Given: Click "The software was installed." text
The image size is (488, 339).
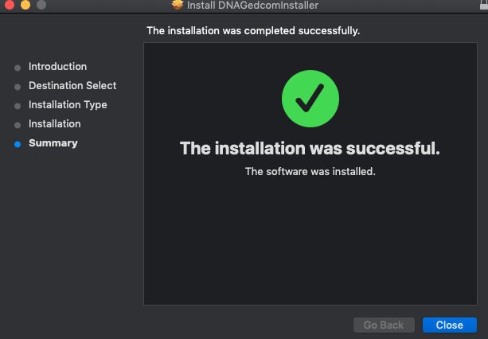Looking at the screenshot, I should [310, 171].
